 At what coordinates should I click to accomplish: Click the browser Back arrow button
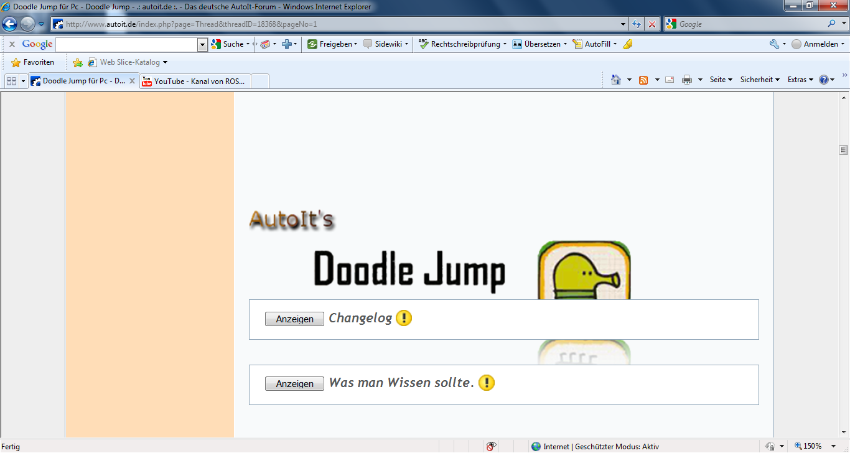click(x=10, y=24)
